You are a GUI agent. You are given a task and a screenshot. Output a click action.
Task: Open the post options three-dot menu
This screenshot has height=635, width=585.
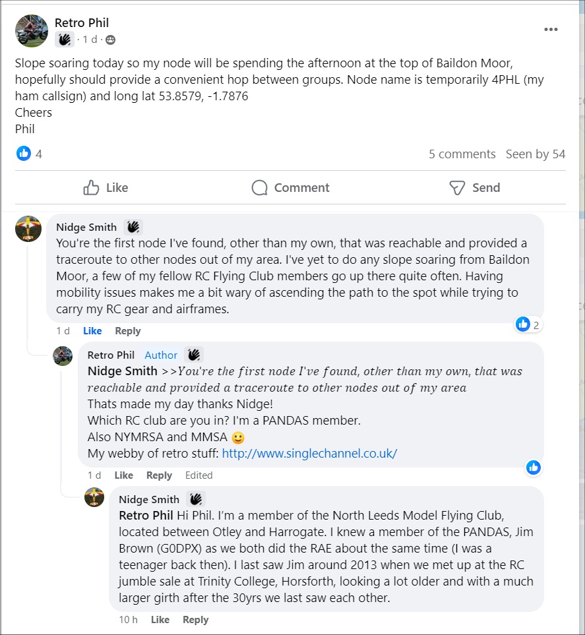(551, 30)
